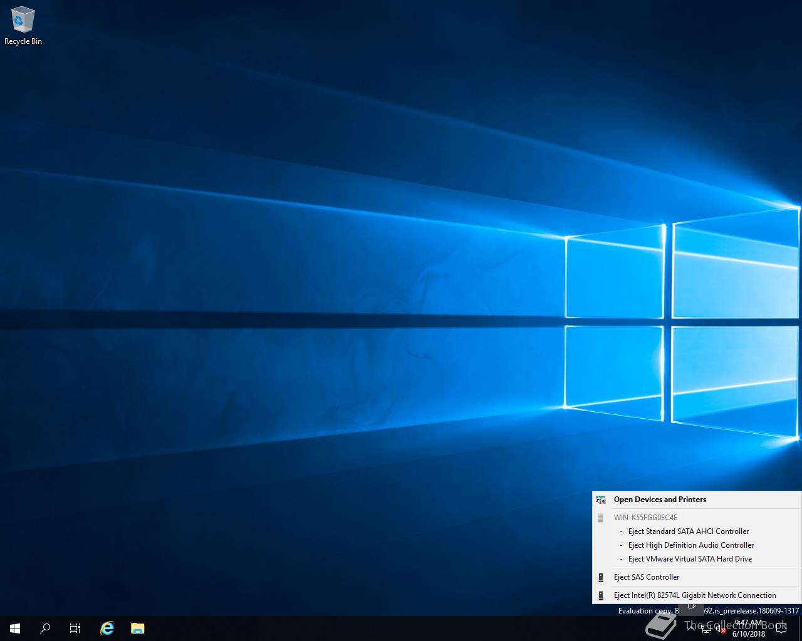This screenshot has width=802, height=641.
Task: Select Eject High Definition Audio Controller
Action: coord(697,545)
